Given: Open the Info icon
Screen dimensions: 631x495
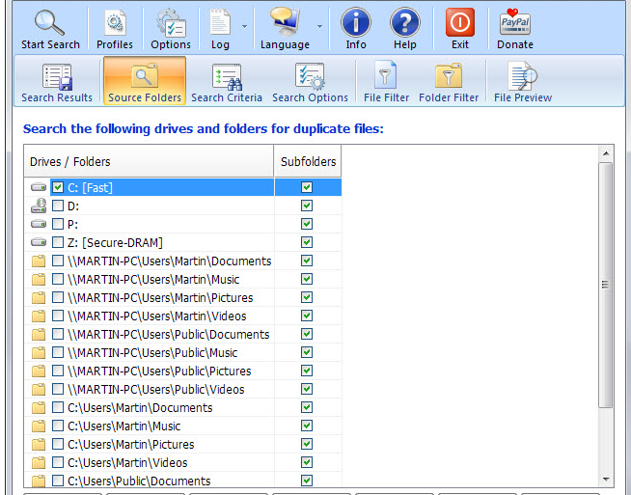Looking at the screenshot, I should pyautogui.click(x=356, y=22).
